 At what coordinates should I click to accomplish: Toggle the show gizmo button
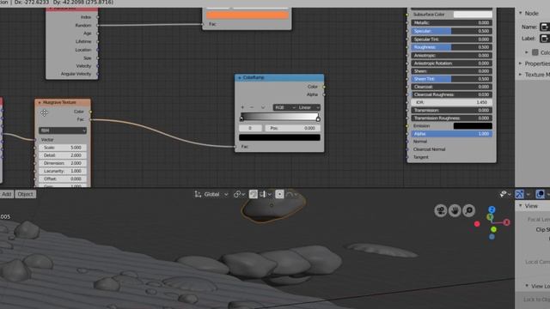(519, 194)
